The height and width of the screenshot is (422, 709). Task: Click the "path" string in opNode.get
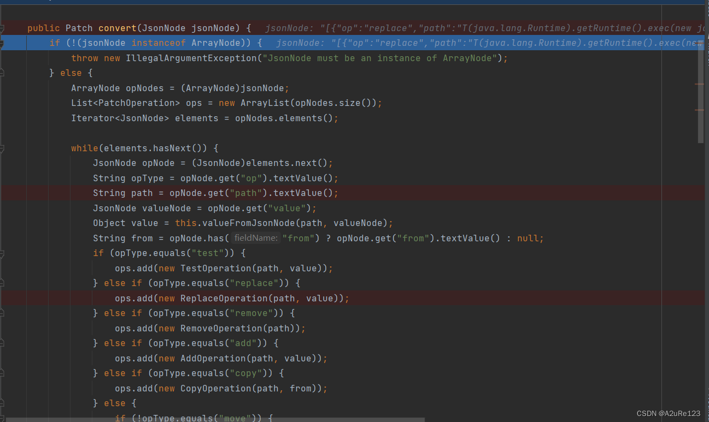point(246,193)
